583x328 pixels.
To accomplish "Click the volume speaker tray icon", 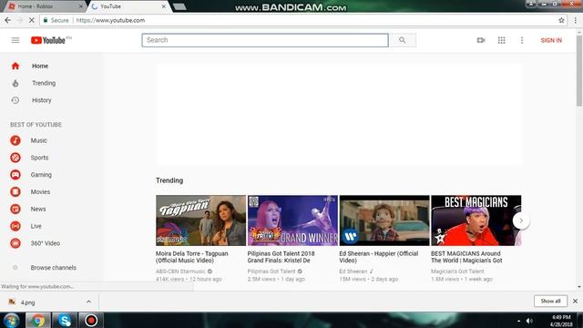I will pos(529,321).
